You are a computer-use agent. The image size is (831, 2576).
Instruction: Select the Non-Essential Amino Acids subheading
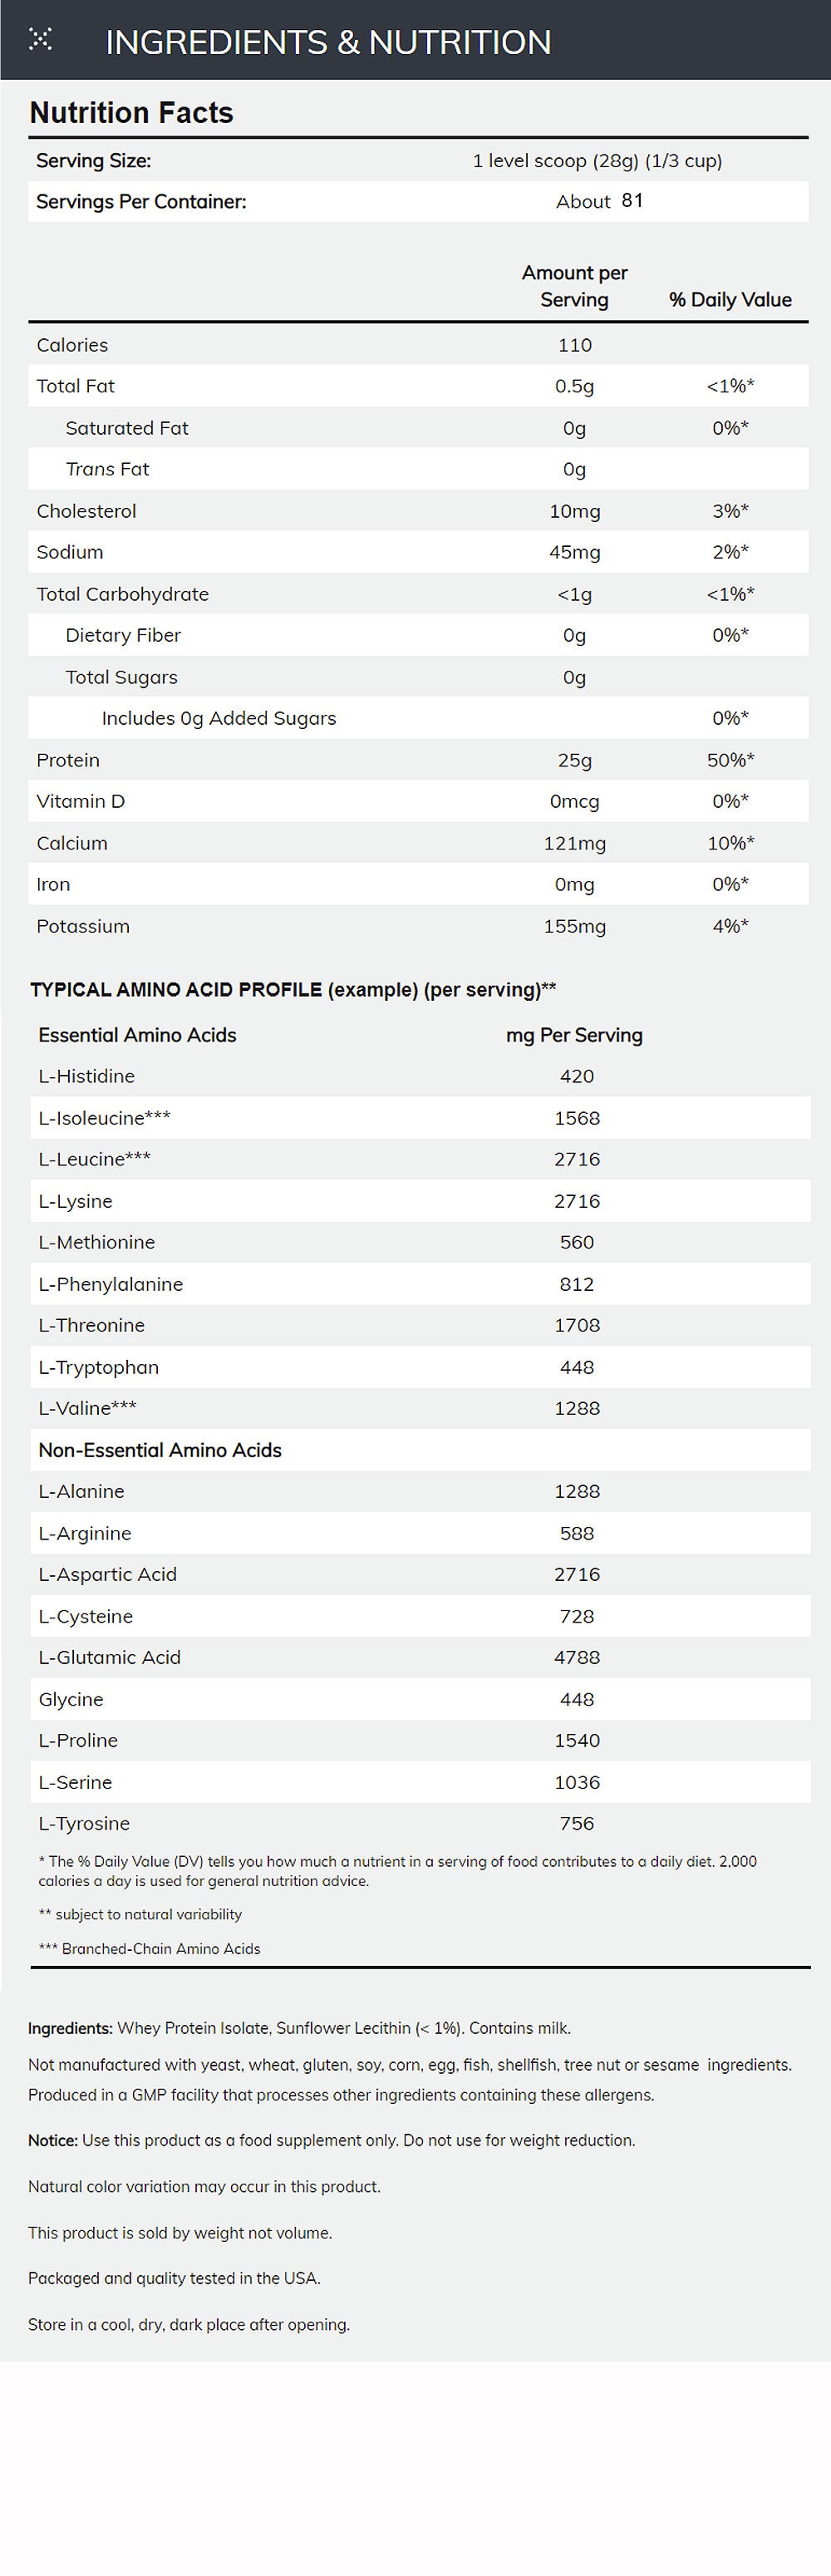[x=160, y=1450]
